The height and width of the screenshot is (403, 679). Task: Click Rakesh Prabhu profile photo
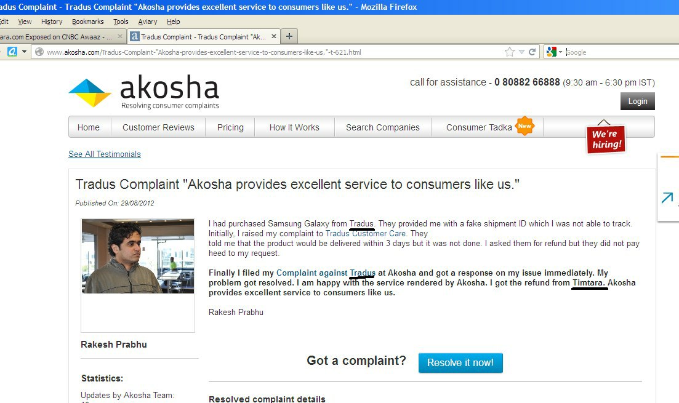point(138,256)
